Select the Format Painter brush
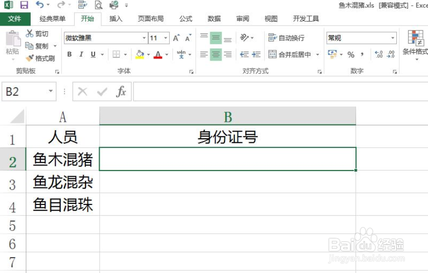Image resolution: width=428 pixels, height=273 pixels. tap(40, 58)
